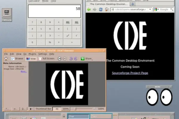Click the 0 key on calculator
This screenshot has height=119, width=179.
(32, 42)
